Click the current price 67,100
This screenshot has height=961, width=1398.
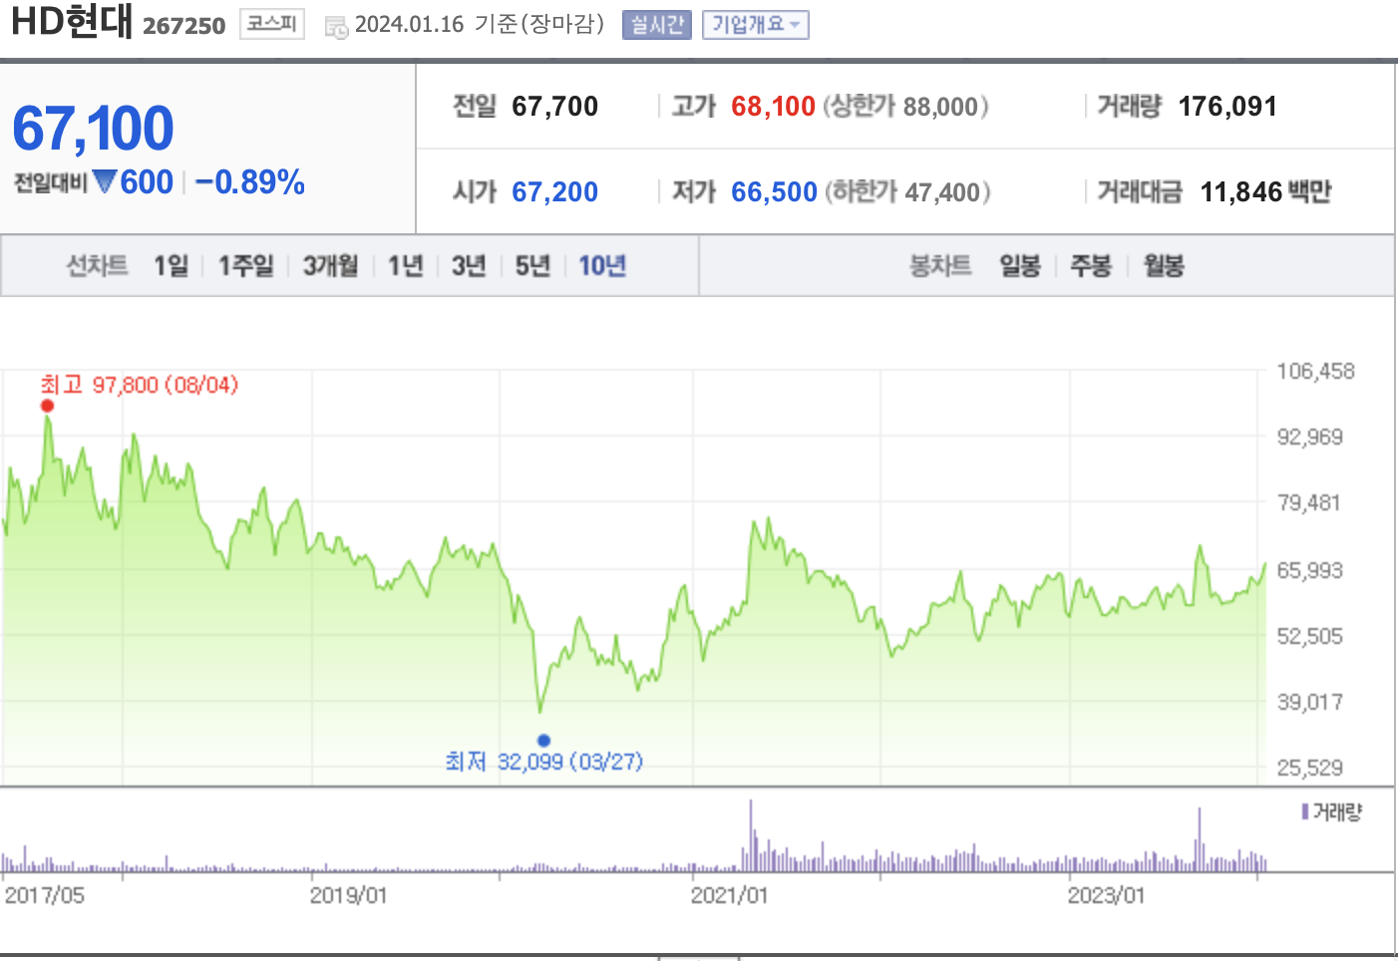click(93, 128)
